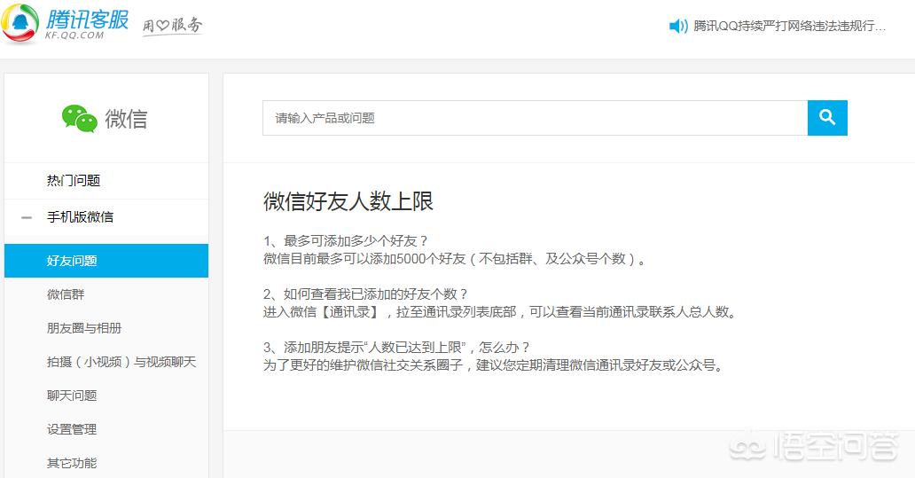Image resolution: width=915 pixels, height=478 pixels.
Task: Click the 用心服务 slogan graphic
Action: click(x=172, y=26)
